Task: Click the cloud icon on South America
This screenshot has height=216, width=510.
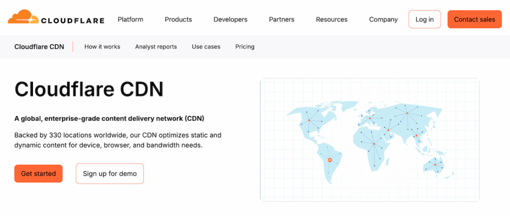Action: pyautogui.click(x=330, y=160)
